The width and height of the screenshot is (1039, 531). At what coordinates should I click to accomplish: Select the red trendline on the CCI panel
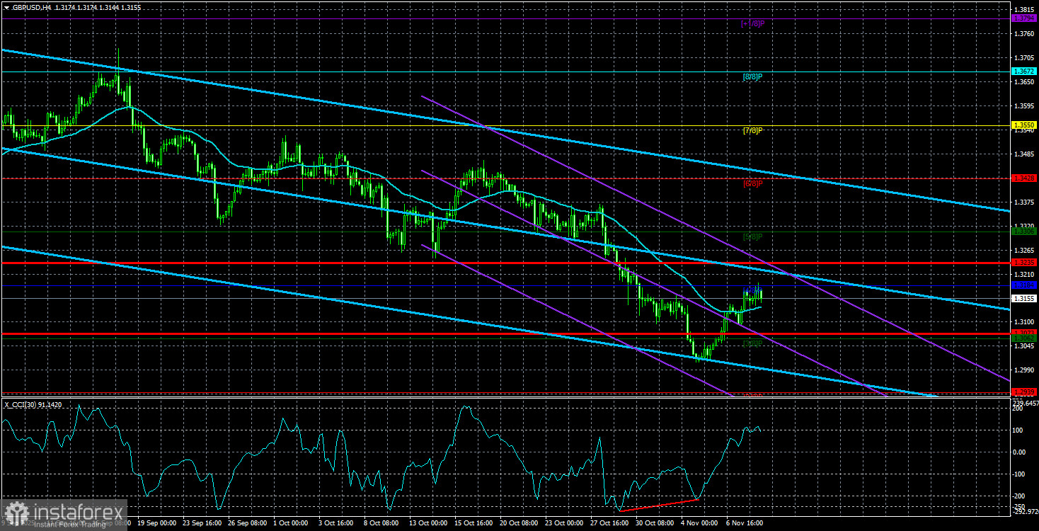658,507
